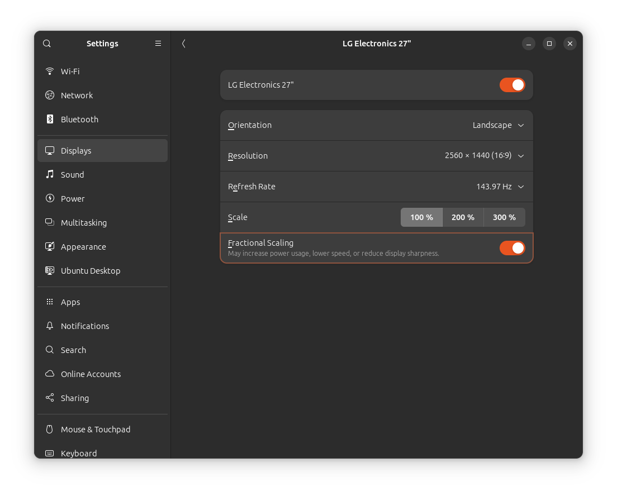Open the Orientation dropdown

[498, 125]
